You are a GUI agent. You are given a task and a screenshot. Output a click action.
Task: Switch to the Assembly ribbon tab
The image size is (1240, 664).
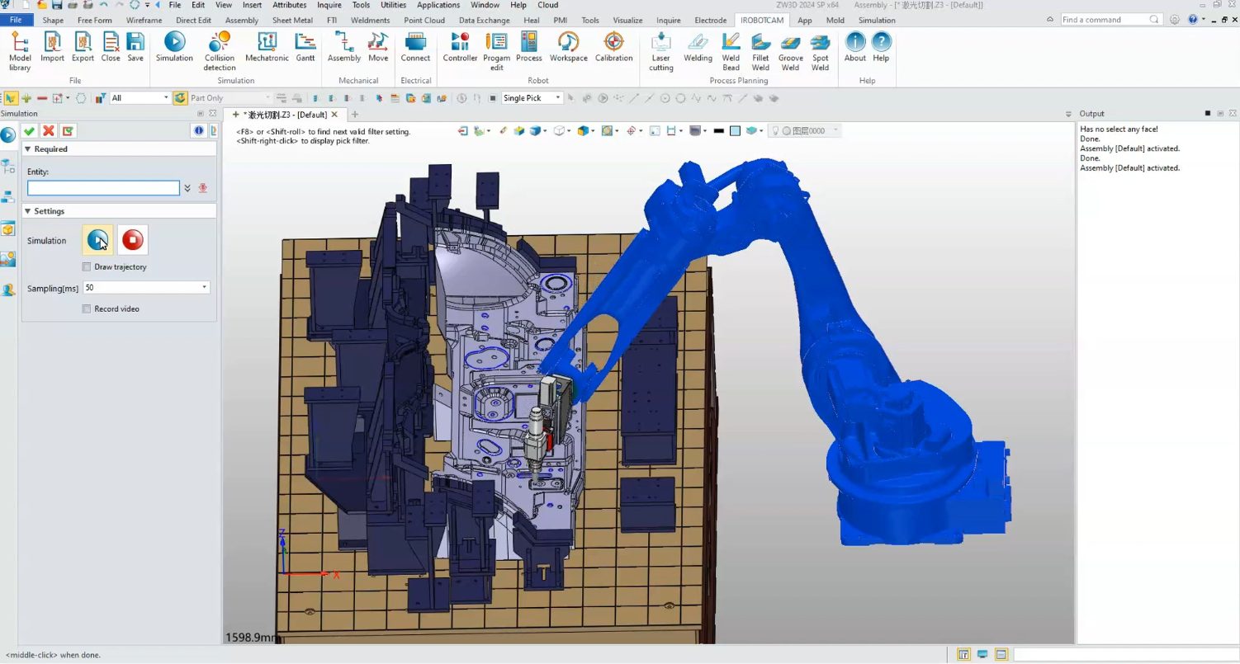[x=241, y=20]
